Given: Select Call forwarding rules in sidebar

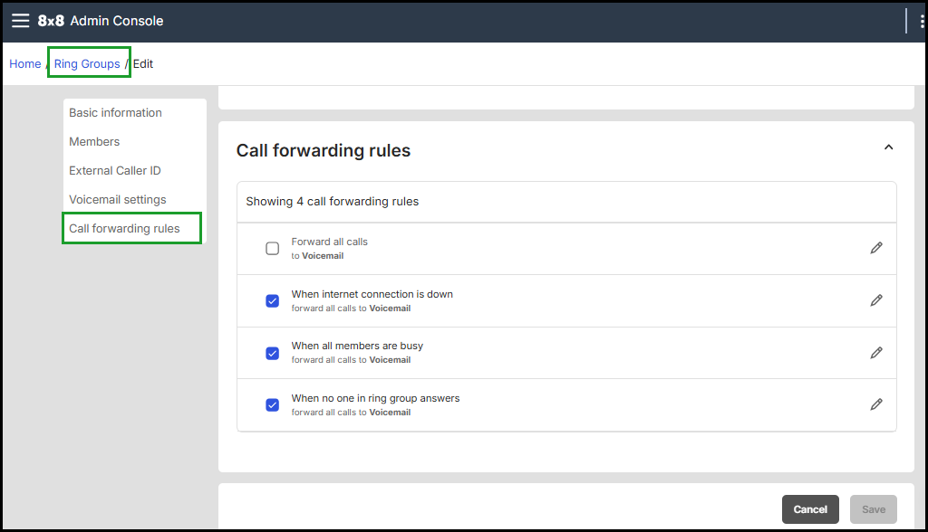Looking at the screenshot, I should (124, 229).
